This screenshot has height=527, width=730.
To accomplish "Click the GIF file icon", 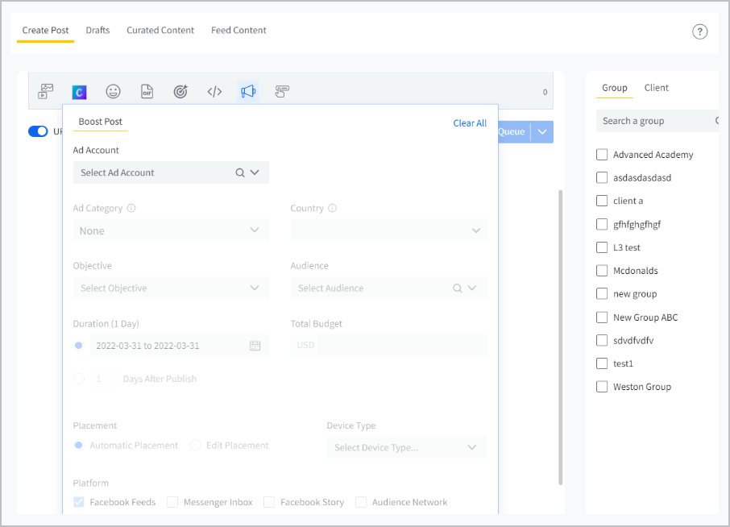I will coord(147,91).
